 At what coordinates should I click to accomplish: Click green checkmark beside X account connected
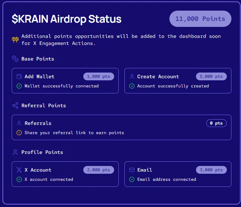[x=19, y=179]
